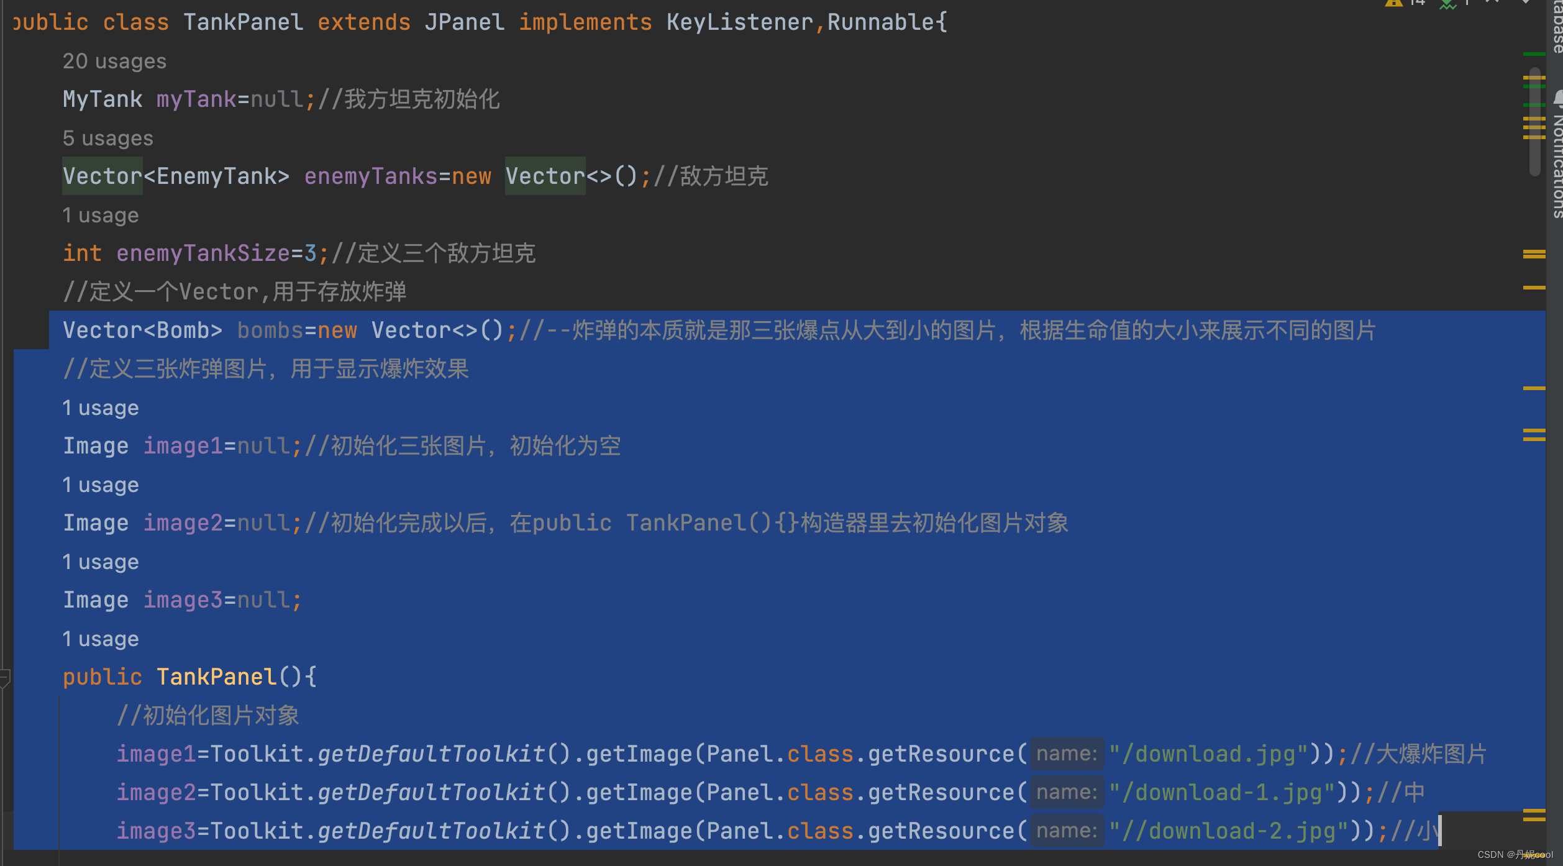This screenshot has height=866, width=1563.
Task: Open the Notifications tool window tab
Action: click(1557, 166)
